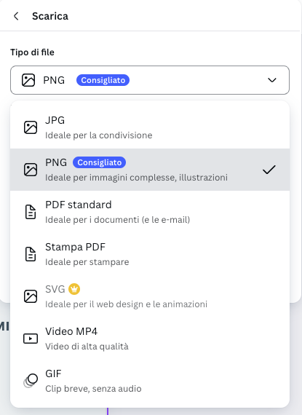The width and height of the screenshot is (302, 415).
Task: Choose PDF standard from the list
Action: 150,212
